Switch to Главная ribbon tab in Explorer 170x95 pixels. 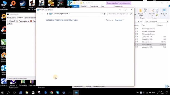84,6
